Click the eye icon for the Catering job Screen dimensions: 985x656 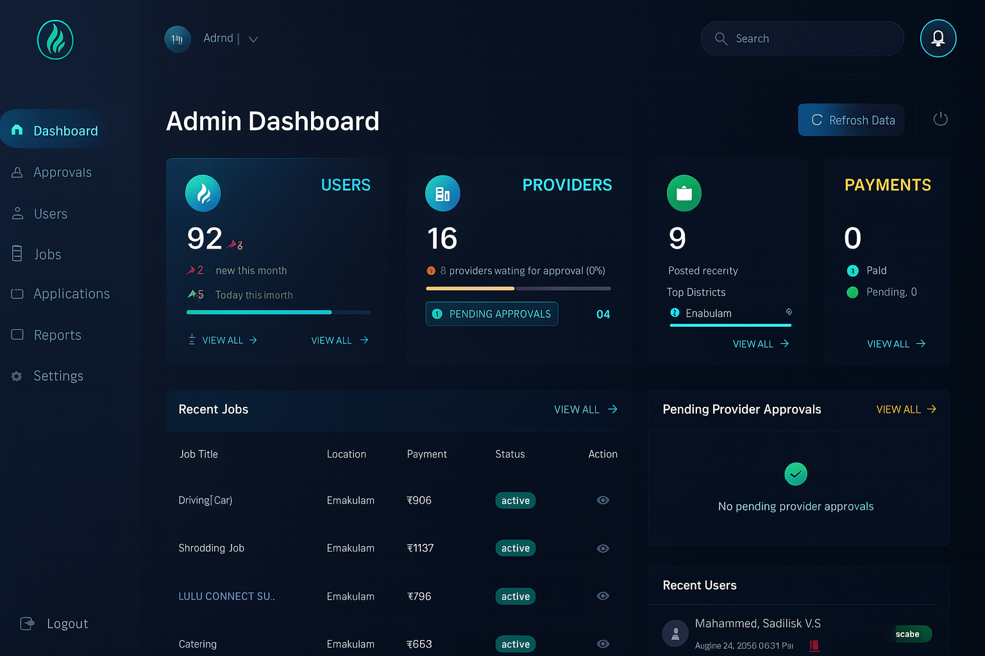point(603,644)
